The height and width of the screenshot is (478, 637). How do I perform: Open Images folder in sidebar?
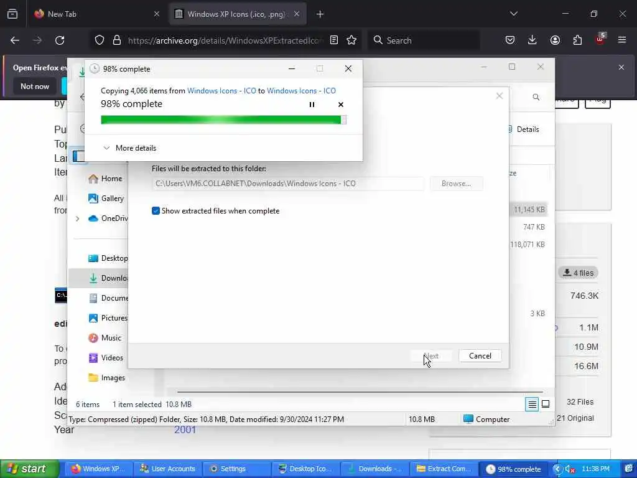[x=106, y=378]
